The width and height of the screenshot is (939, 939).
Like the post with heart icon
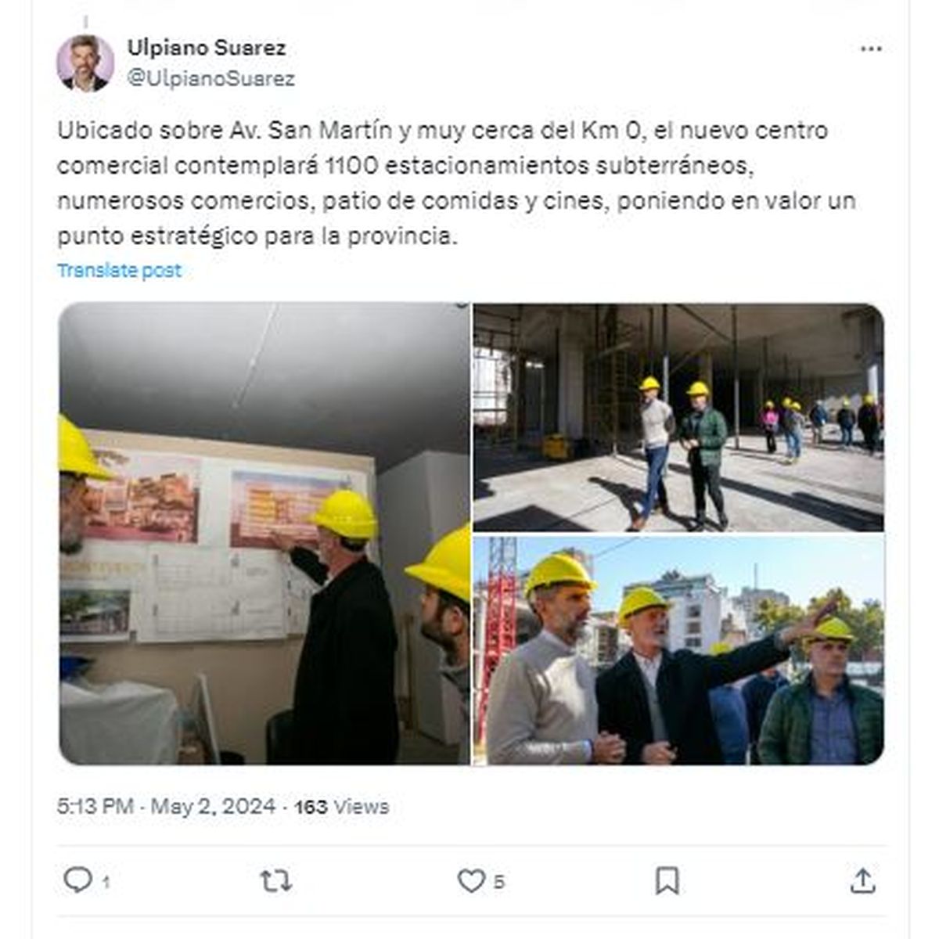tap(471, 881)
